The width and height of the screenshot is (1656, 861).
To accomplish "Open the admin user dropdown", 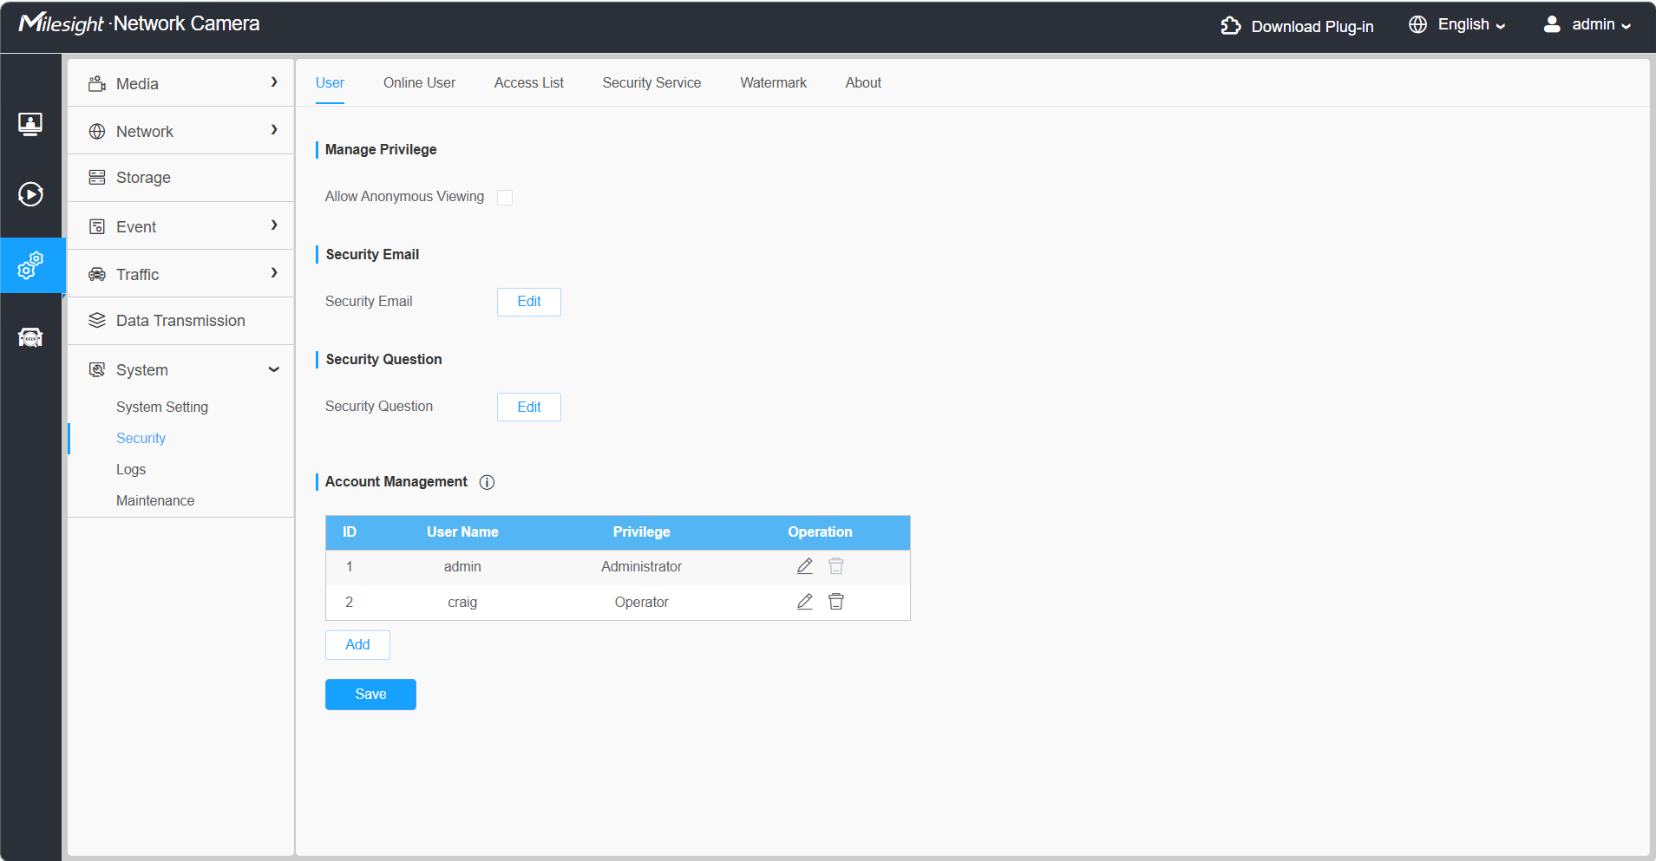I will click(1587, 25).
